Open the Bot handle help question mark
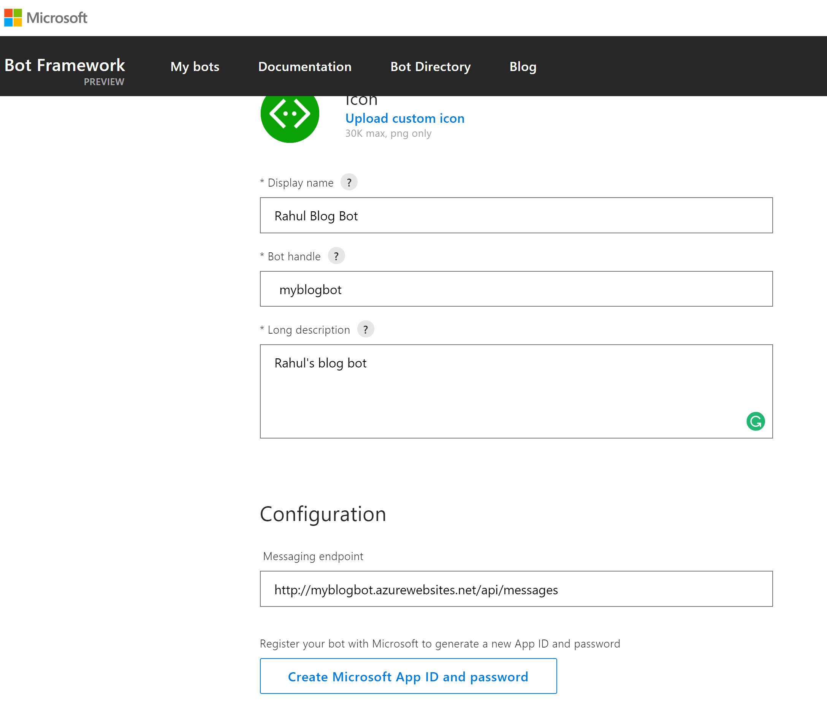Image resolution: width=827 pixels, height=703 pixels. (x=336, y=256)
